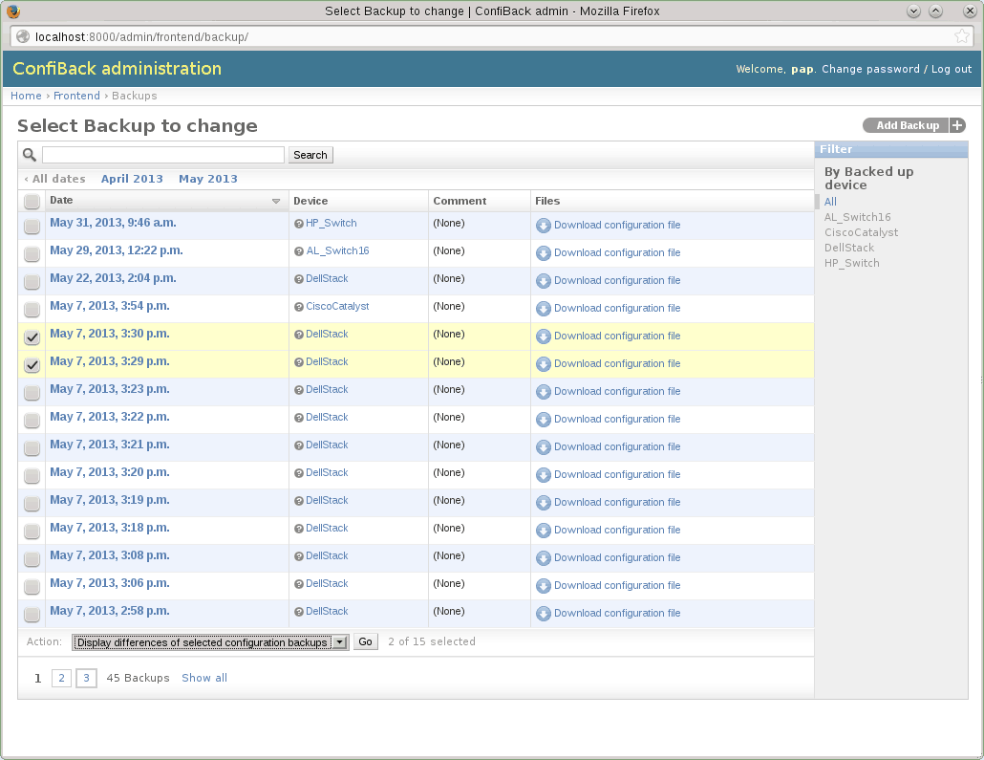Click download icon for 3:30 p.m. backup
Image resolution: width=984 pixels, height=760 pixels.
coord(544,337)
